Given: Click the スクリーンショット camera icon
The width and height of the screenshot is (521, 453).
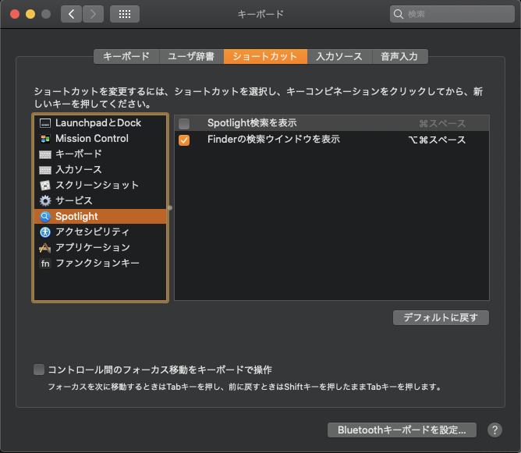Looking at the screenshot, I should (45, 186).
